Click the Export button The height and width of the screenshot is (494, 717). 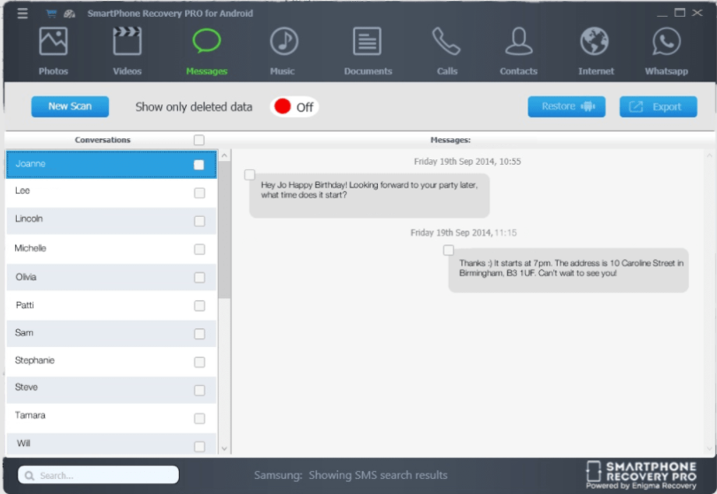coord(659,106)
